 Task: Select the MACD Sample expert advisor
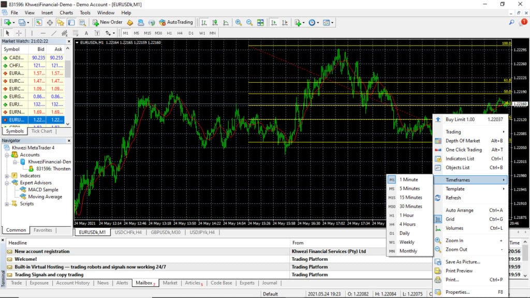(43, 189)
